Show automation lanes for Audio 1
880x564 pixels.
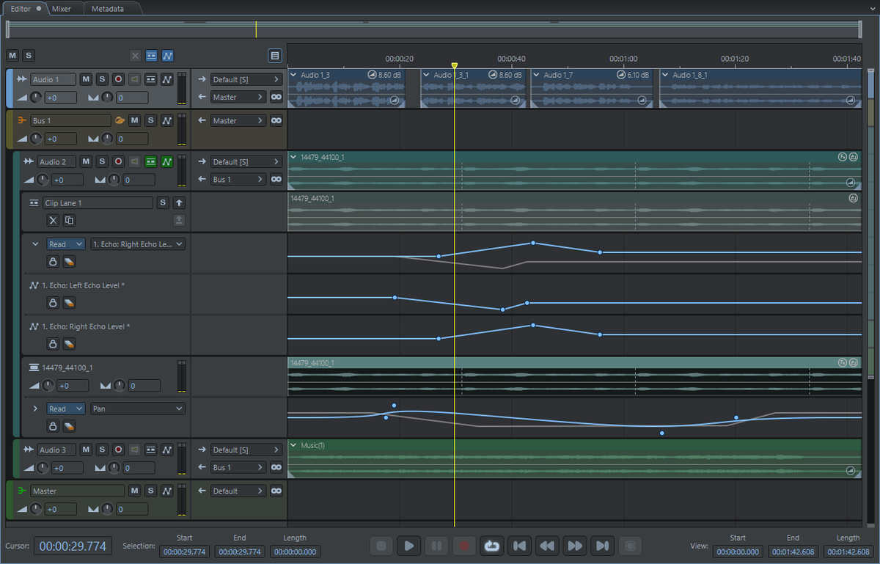(167, 79)
